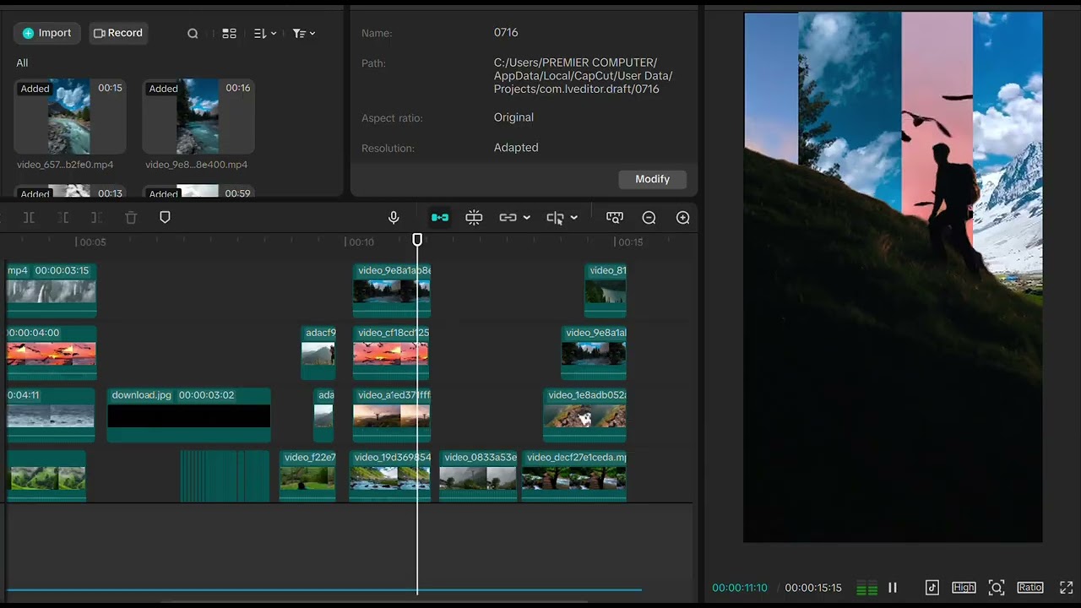Open the media filter dropdown
Screen dimensions: 1081x608
(303, 34)
